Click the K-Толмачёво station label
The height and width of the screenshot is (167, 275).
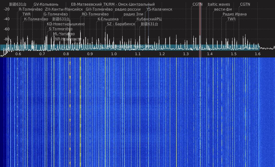[36, 19]
